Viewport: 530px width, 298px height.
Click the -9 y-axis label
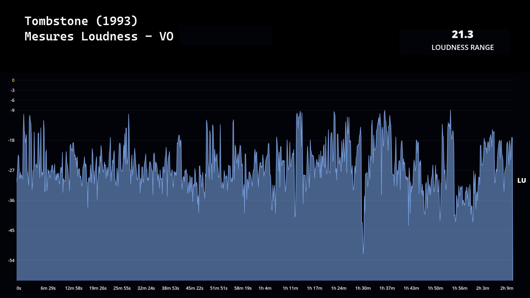point(12,110)
